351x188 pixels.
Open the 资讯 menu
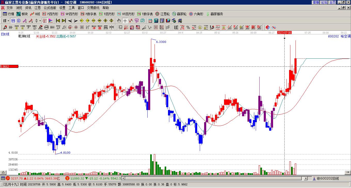[28, 8]
